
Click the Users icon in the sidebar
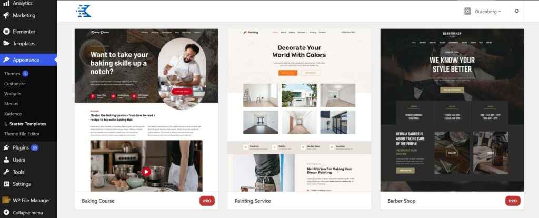6,160
